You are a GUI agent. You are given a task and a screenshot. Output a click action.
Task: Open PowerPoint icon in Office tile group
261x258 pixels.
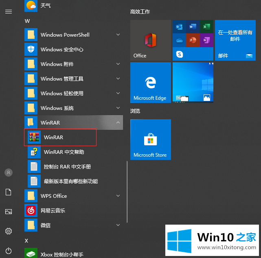pyautogui.click(x=193, y=40)
